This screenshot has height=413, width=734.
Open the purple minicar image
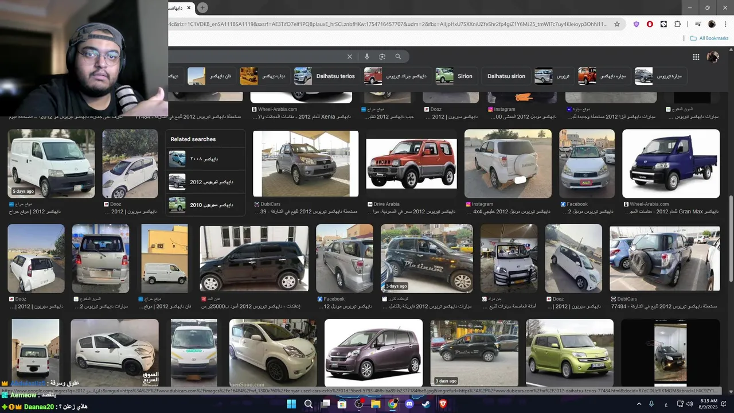point(374,353)
